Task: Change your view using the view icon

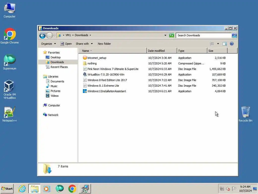Action: pos(212,44)
